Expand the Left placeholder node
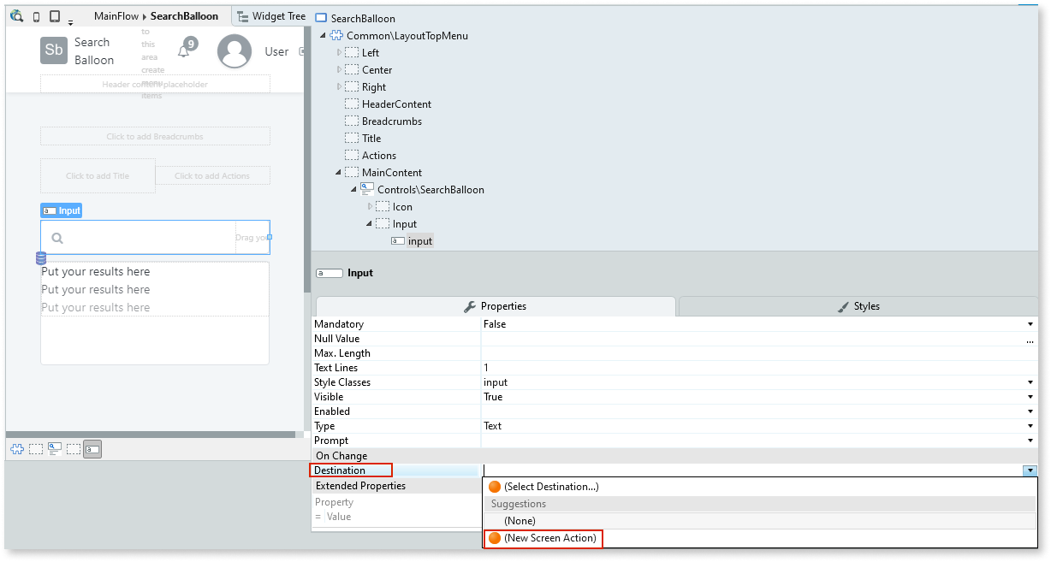The image size is (1051, 562). click(x=339, y=53)
